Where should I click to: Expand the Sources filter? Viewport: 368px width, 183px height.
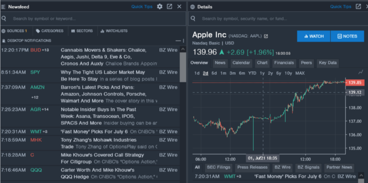(x=14, y=31)
